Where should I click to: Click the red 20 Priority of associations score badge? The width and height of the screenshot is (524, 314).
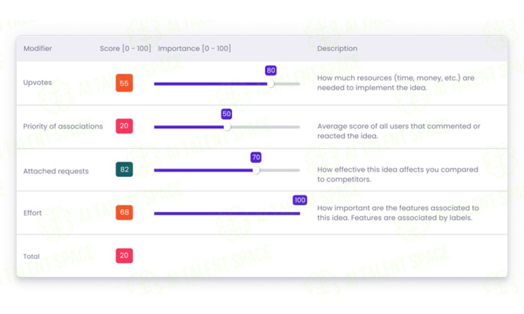click(x=124, y=126)
